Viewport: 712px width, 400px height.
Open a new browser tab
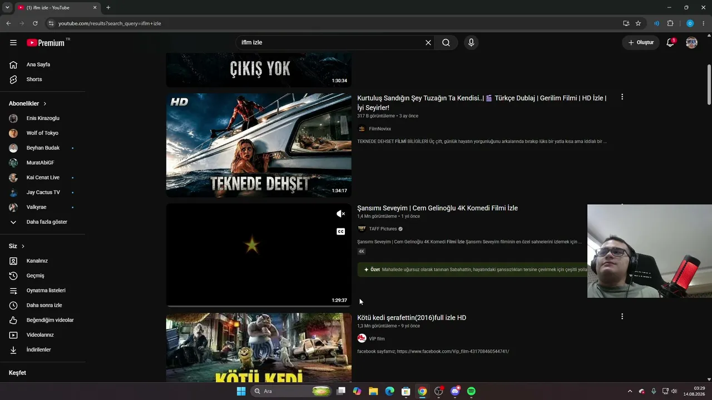[x=108, y=7]
